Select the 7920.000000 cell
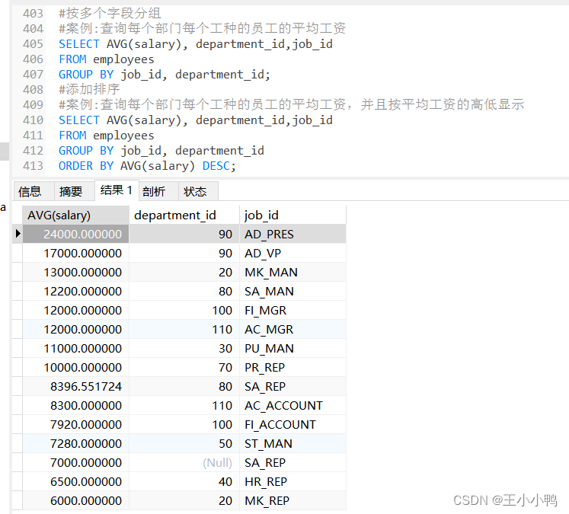The width and height of the screenshot is (569, 514). [x=76, y=424]
